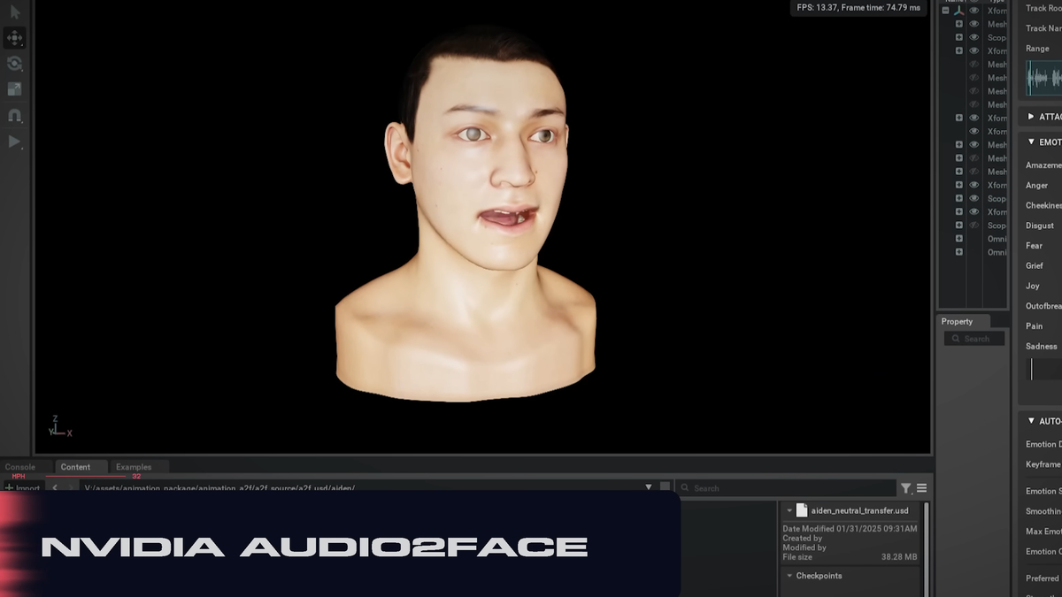This screenshot has height=597, width=1062.
Task: Select the arrow Select tool
Action: [x=15, y=12]
